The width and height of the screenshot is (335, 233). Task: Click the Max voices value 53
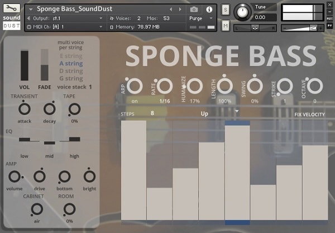click(166, 18)
